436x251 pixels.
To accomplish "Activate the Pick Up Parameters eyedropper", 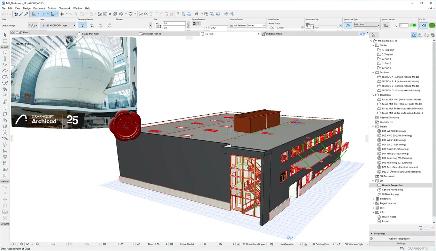I will pos(21,14).
